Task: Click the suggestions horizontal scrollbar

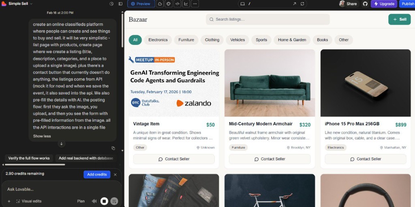Action: click(35, 165)
